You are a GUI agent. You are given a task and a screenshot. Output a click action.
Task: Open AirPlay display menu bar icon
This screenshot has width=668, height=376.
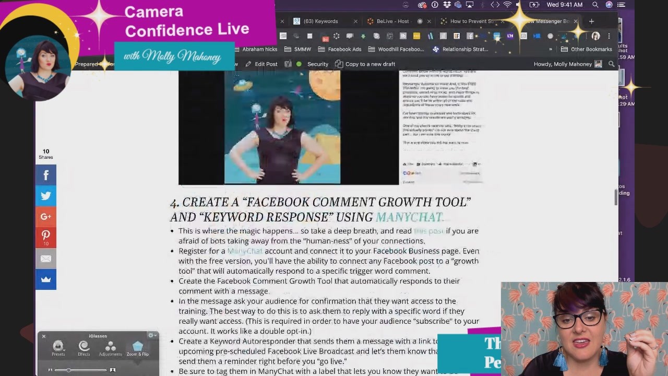470,5
